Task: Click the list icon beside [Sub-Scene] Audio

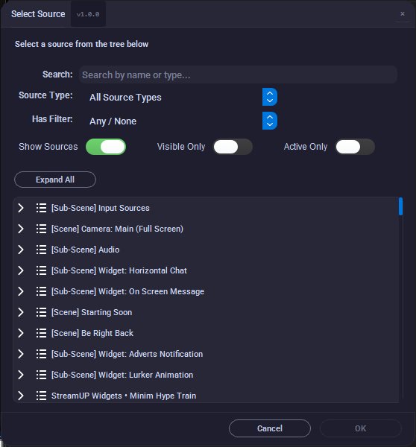Action: (41, 250)
